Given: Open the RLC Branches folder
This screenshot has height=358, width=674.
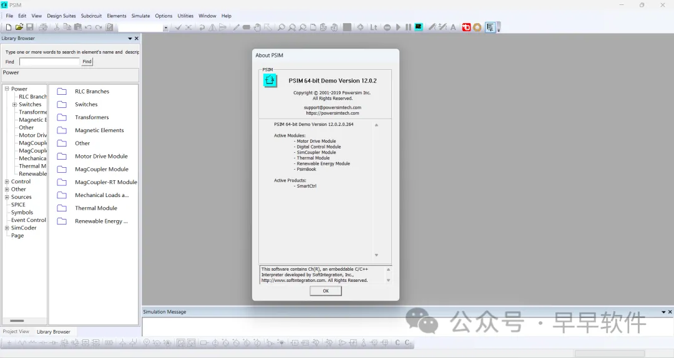Looking at the screenshot, I should (92, 92).
